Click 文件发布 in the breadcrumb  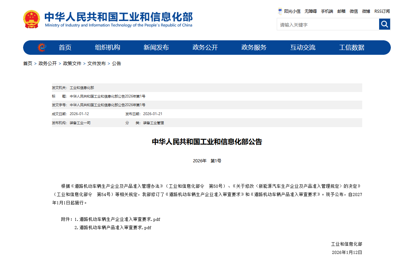tap(97, 63)
